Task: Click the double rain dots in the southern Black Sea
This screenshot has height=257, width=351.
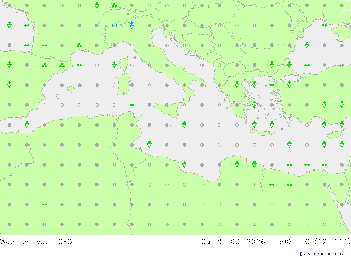Action: (307, 65)
